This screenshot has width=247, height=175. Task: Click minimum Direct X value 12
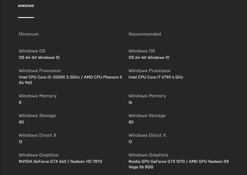pyautogui.click(x=21, y=142)
